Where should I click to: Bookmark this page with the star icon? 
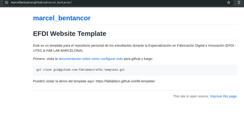pyautogui.click(x=229, y=3)
